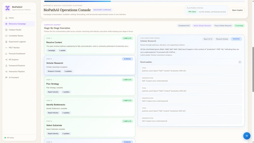
Task: Click the page vertical scrollbar
Action: click(x=253, y=69)
